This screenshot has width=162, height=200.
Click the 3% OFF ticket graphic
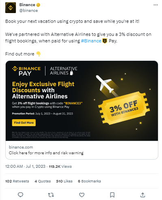(124, 108)
